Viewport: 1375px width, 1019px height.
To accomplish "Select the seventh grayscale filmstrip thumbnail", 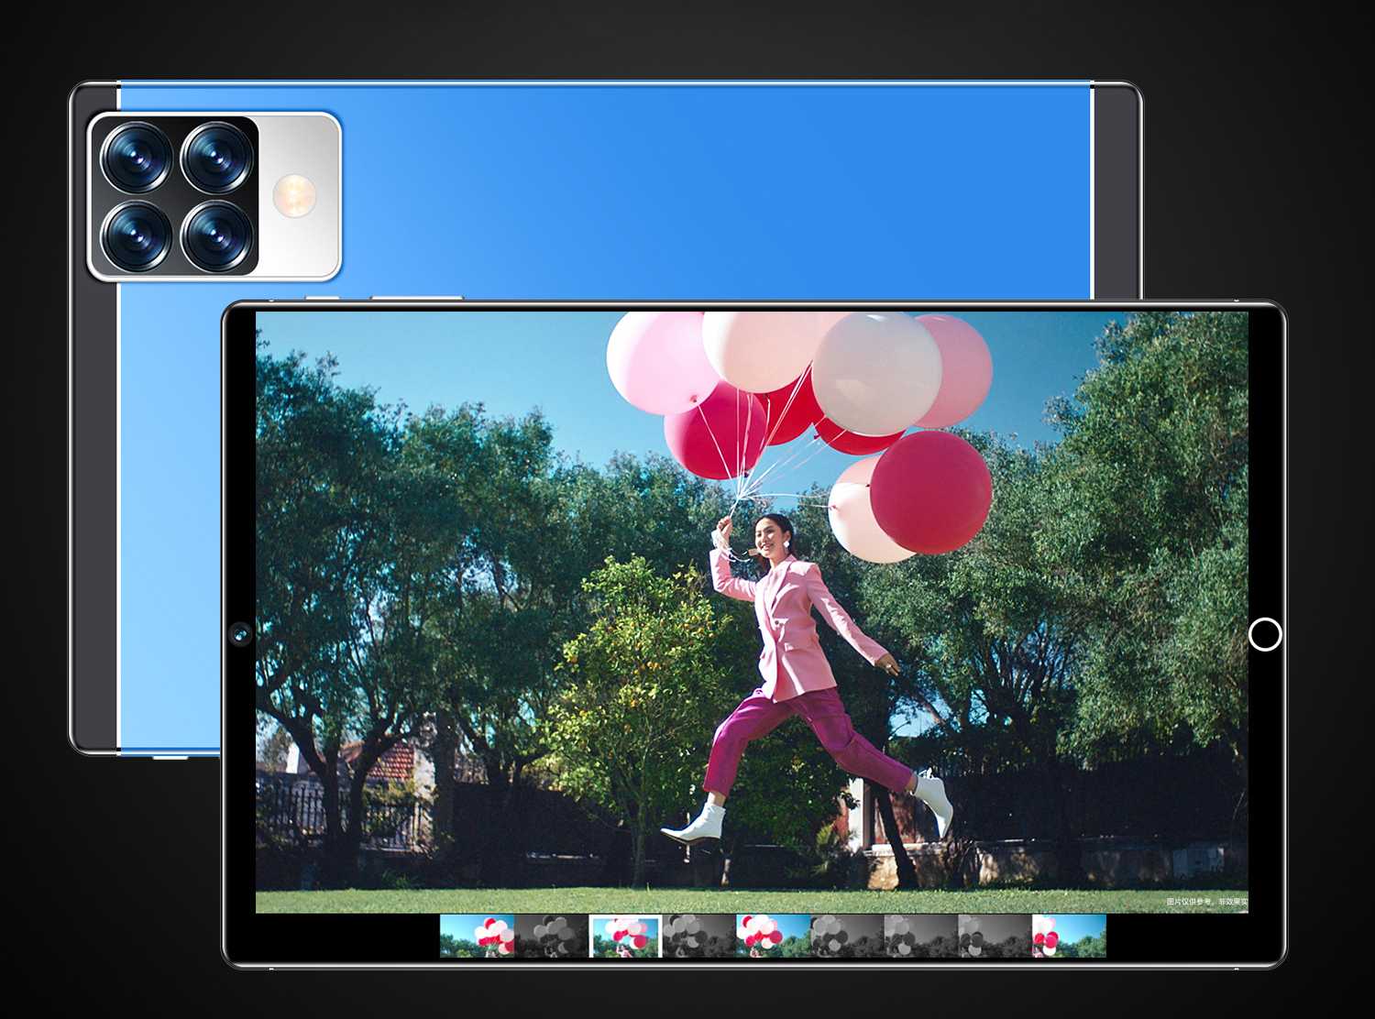I will (920, 936).
